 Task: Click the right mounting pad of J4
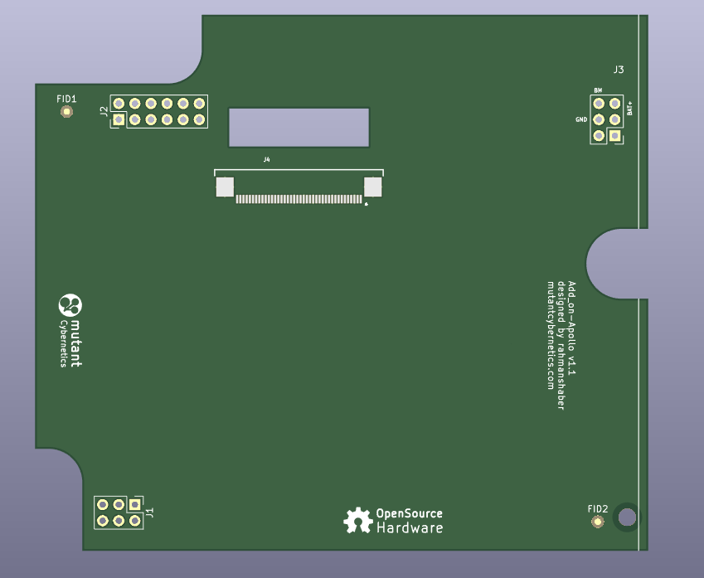[x=373, y=187]
